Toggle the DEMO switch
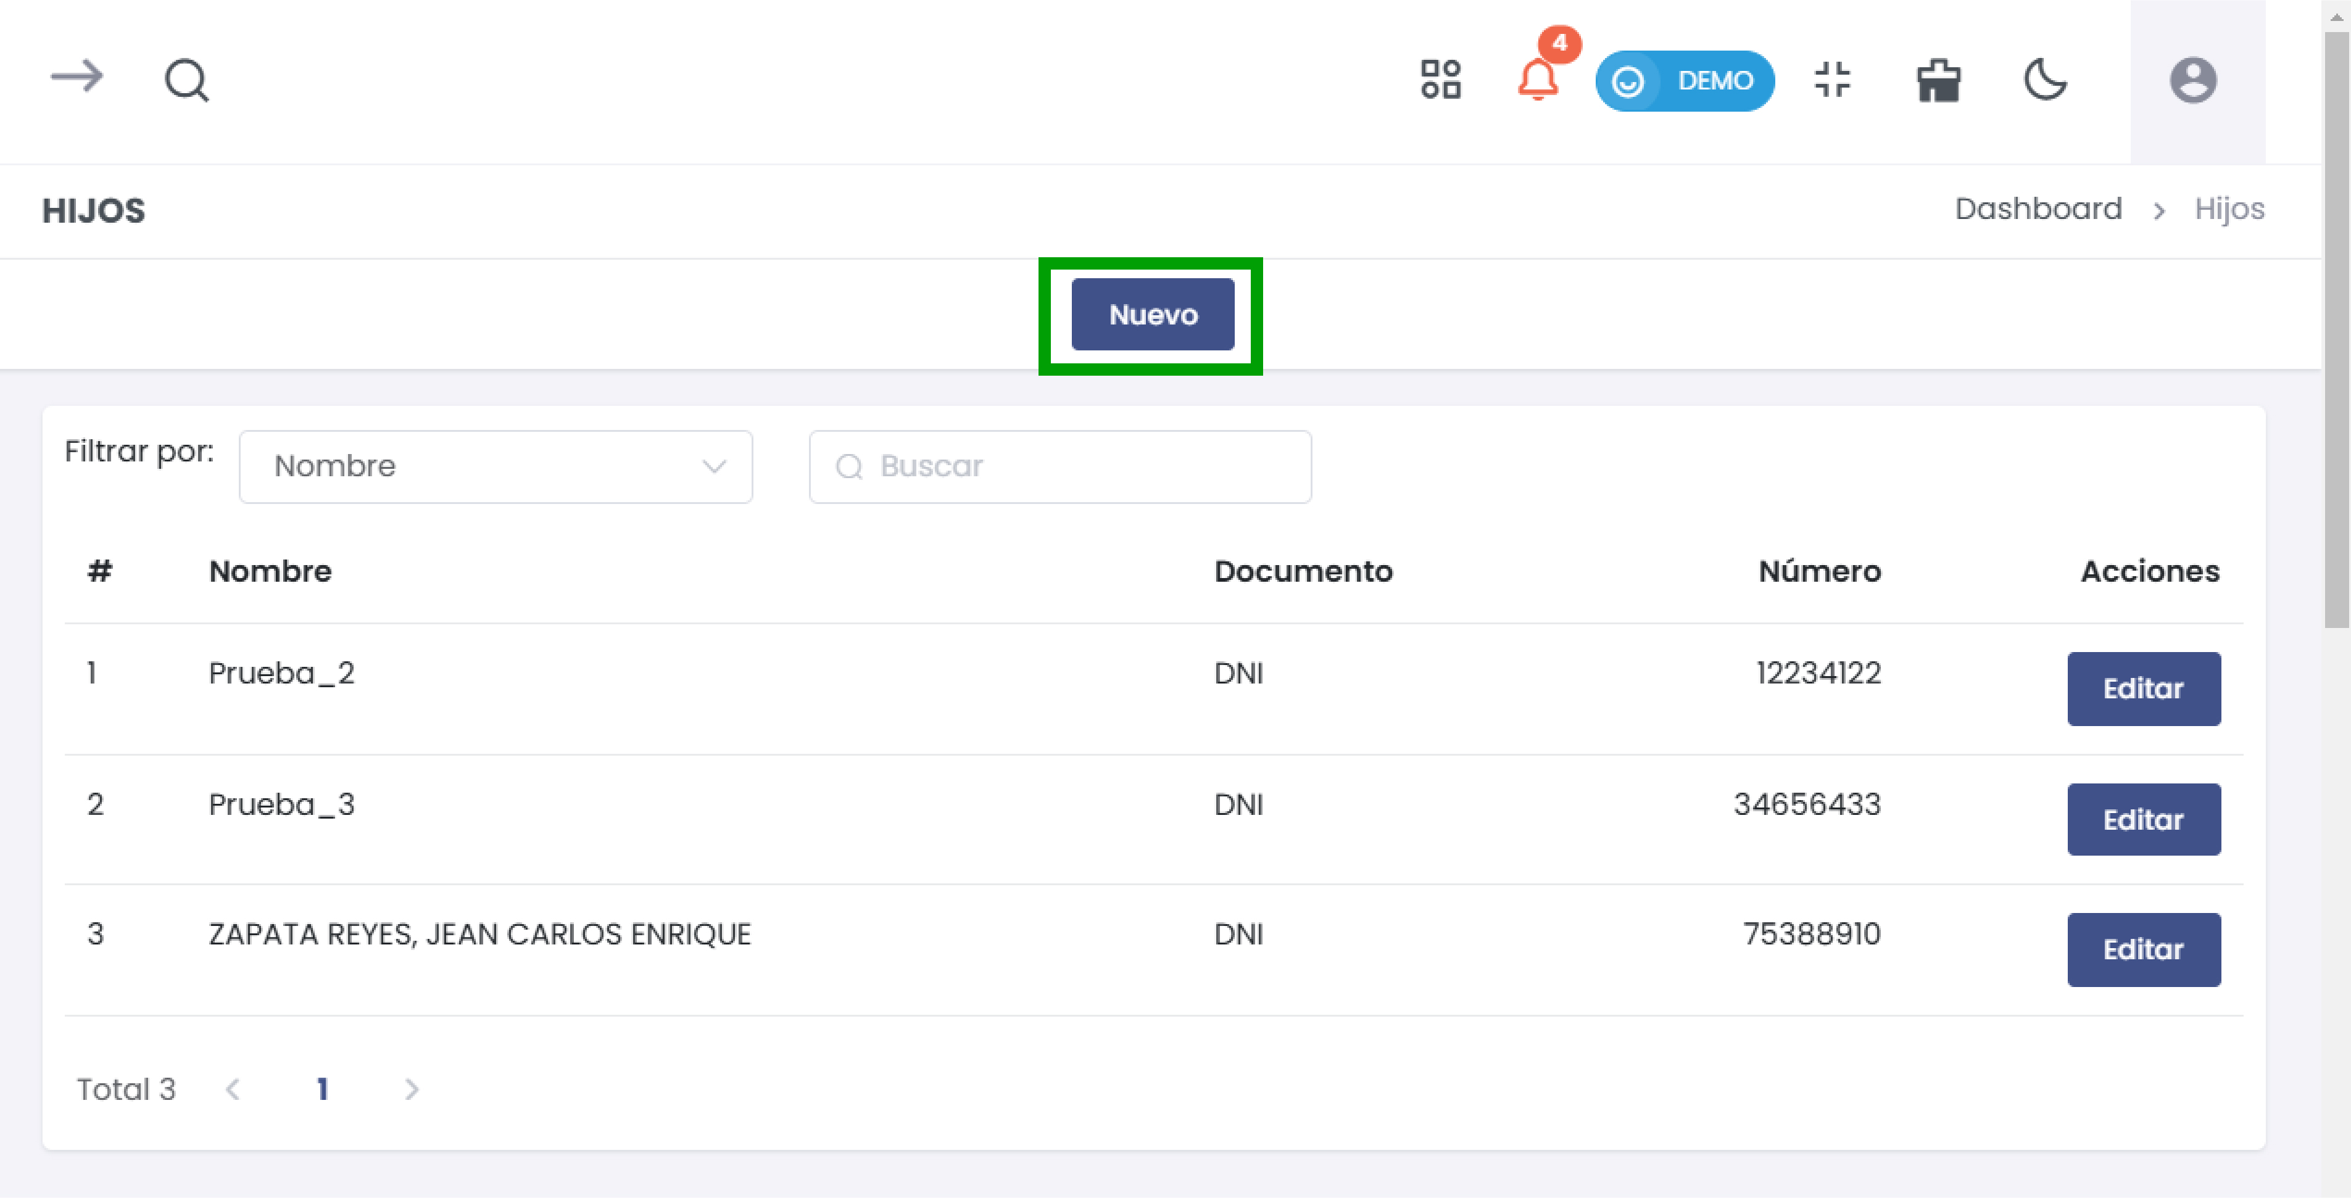Screen dimensions: 2351x1198 tap(1684, 80)
